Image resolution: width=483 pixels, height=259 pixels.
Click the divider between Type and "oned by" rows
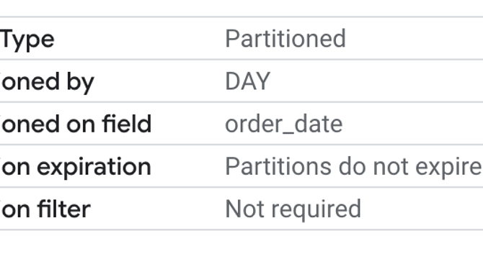tap(241, 59)
